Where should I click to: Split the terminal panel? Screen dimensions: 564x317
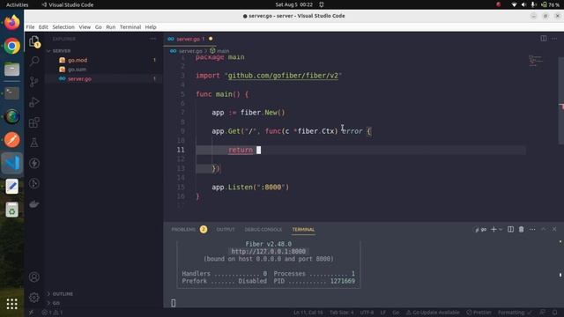[x=510, y=229]
